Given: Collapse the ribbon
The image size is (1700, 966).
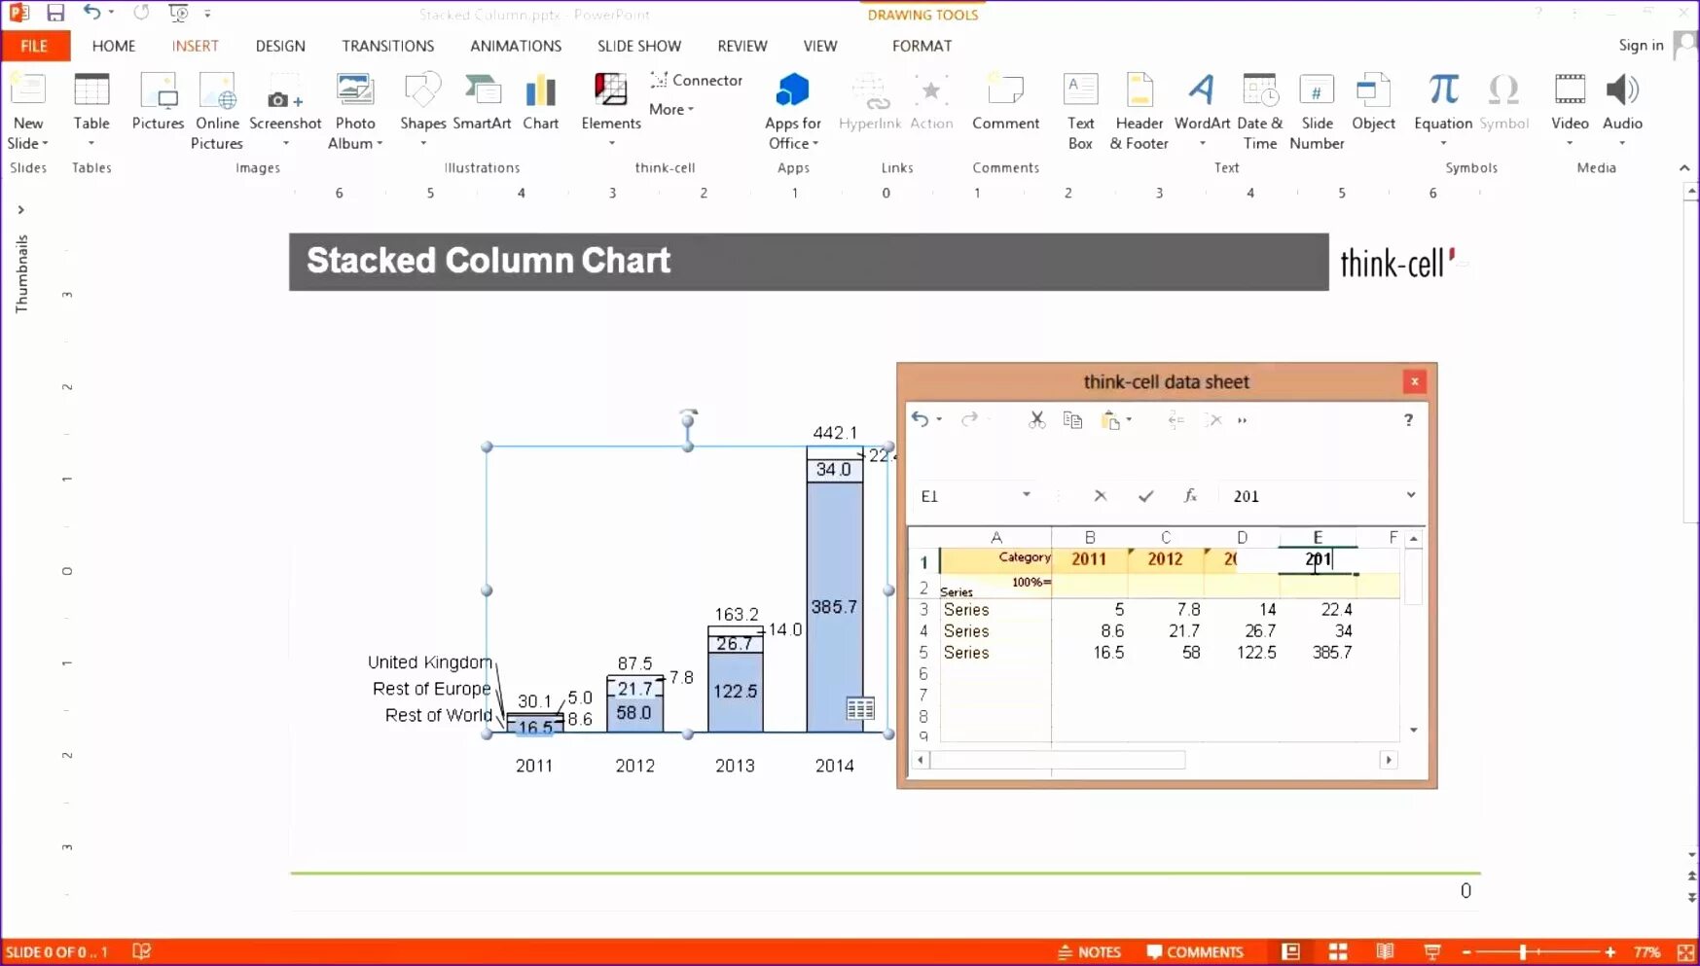Looking at the screenshot, I should click(1684, 168).
